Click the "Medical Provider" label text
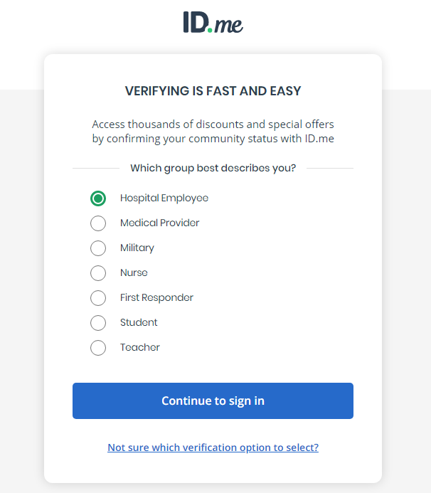Viewport: 431px width, 493px height. [x=159, y=223]
